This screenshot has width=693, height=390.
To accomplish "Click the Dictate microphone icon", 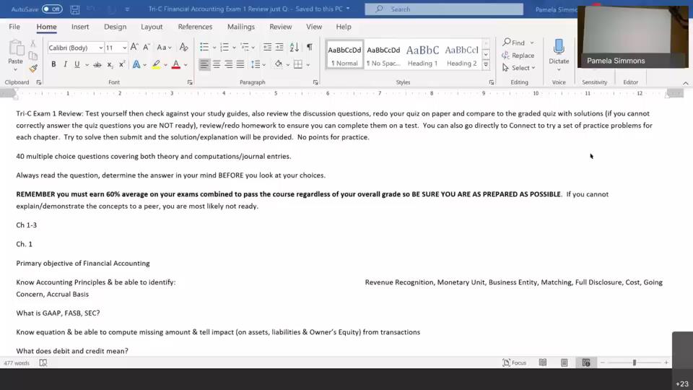I will pos(559,47).
